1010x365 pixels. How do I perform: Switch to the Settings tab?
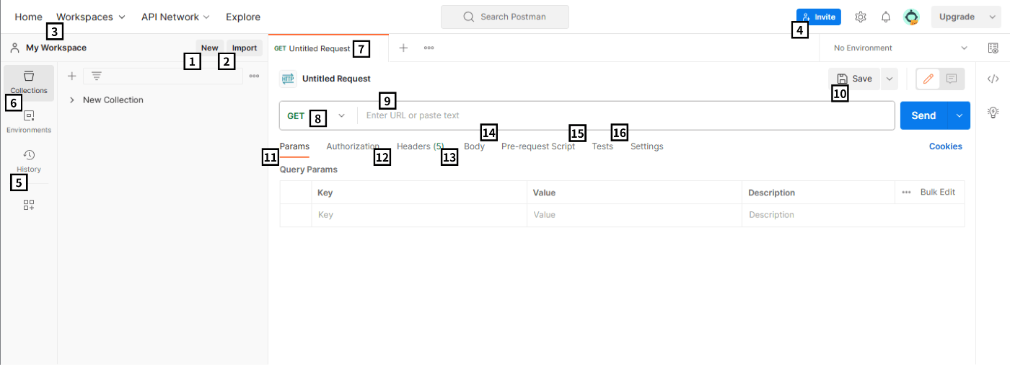click(646, 146)
